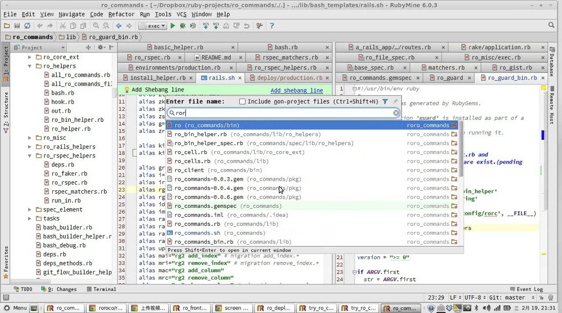Open ro_faker.rb in the Project tree
Screen dimensions: 562x313
click(69, 174)
